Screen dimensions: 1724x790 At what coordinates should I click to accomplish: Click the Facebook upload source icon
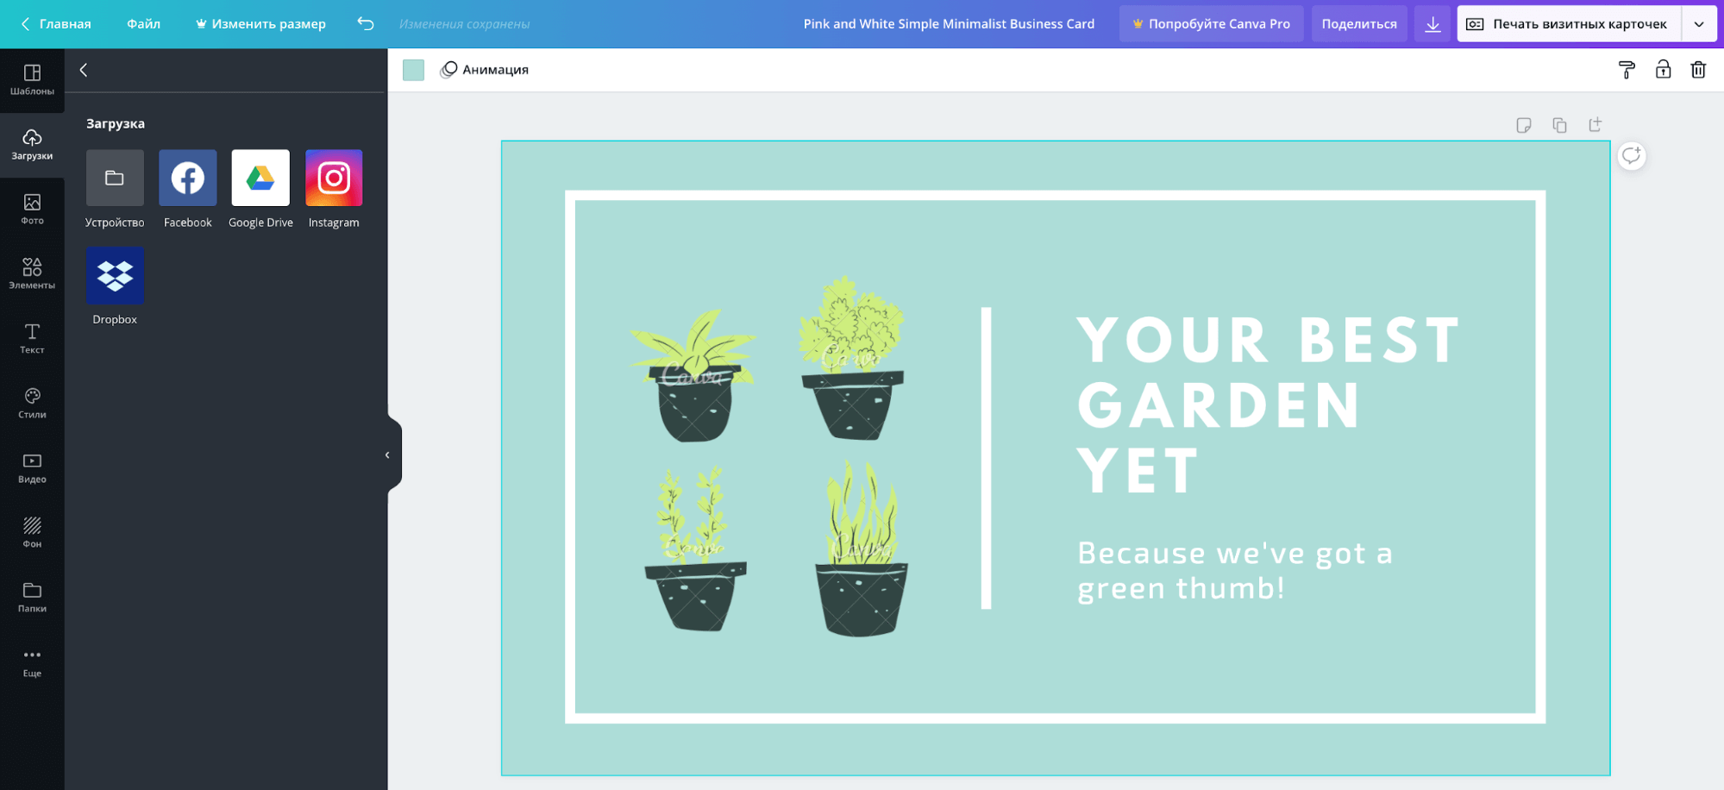[187, 179]
